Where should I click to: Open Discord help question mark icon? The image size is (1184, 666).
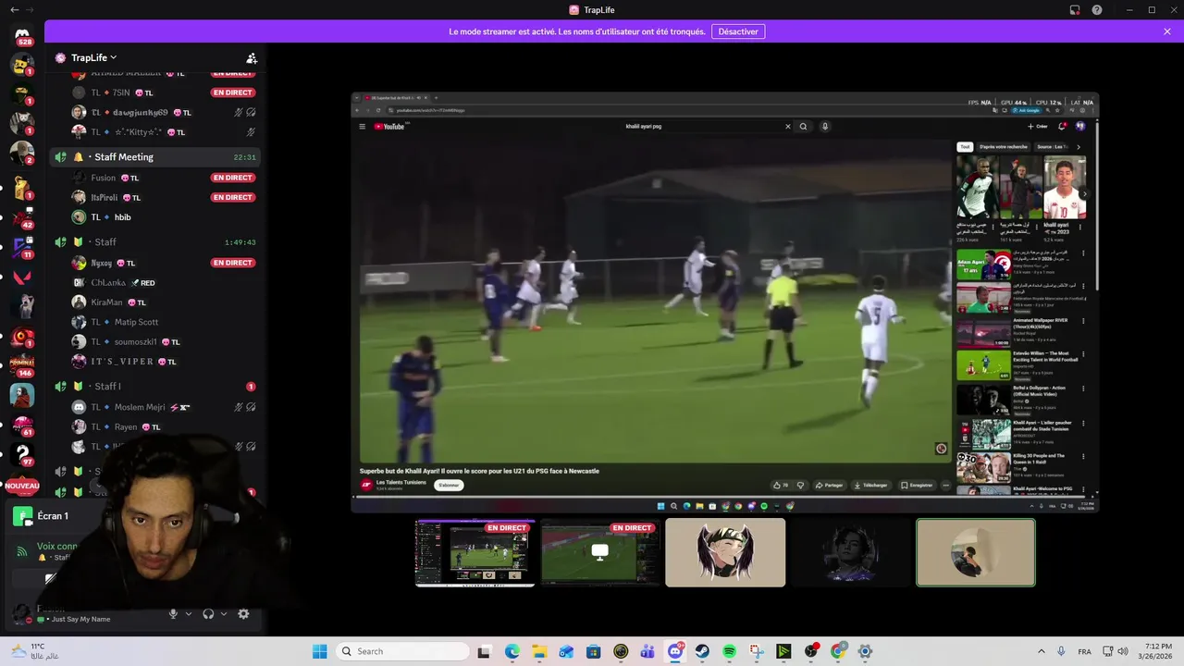1097,10
